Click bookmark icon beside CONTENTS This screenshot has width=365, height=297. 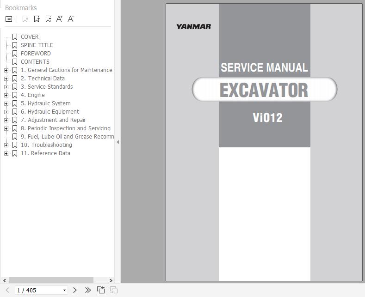tap(15, 62)
